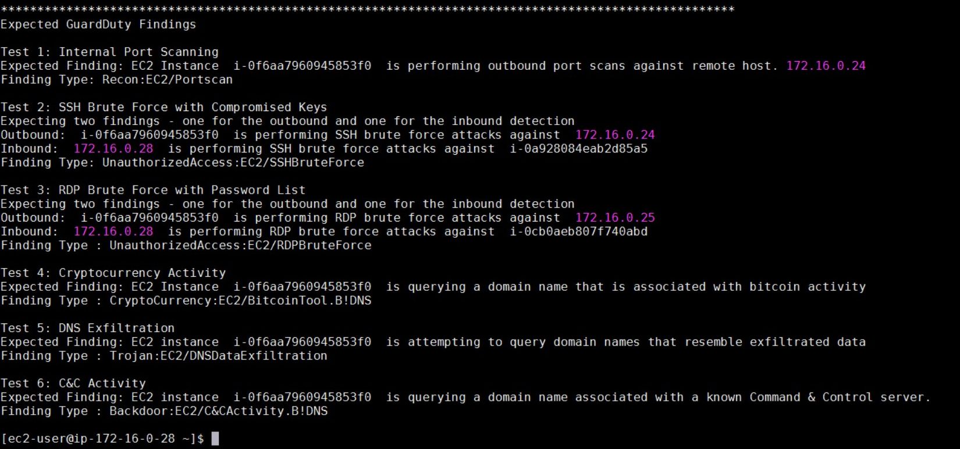
Task: Click the Test 1: Internal Port Scanning heading
Action: [x=109, y=52]
